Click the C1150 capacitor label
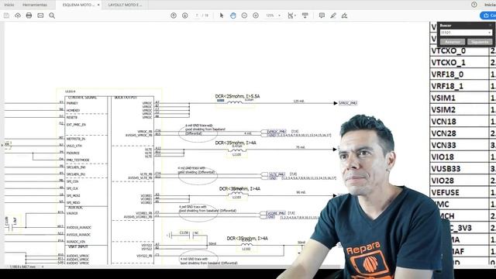The height and width of the screenshot is (279, 496). pos(184,232)
